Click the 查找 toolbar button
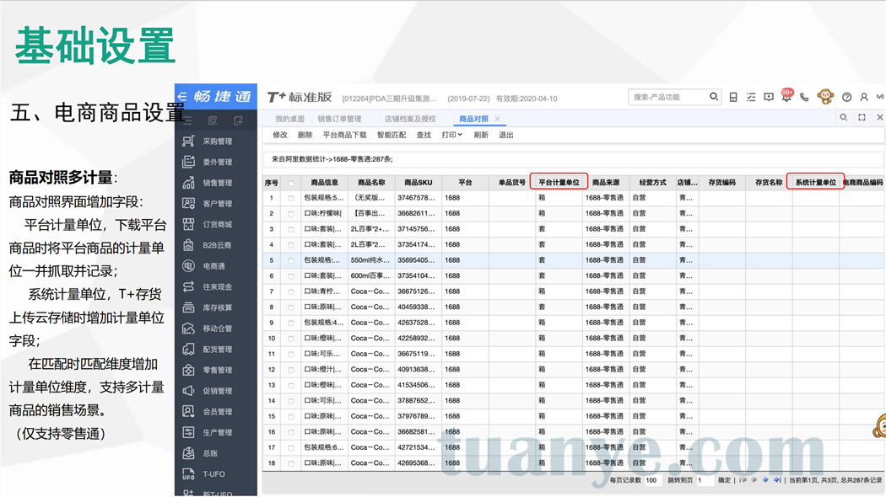Screen dimensions: 886x497 [x=424, y=135]
